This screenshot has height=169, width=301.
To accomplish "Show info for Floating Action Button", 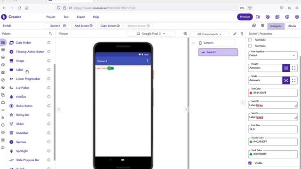I will (x=49, y=52).
